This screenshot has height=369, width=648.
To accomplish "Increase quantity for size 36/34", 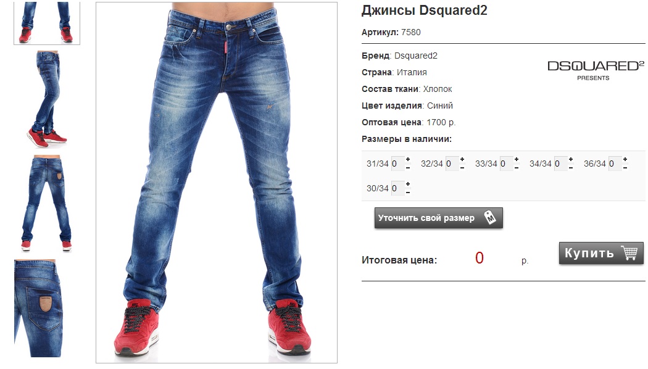I will [x=625, y=159].
